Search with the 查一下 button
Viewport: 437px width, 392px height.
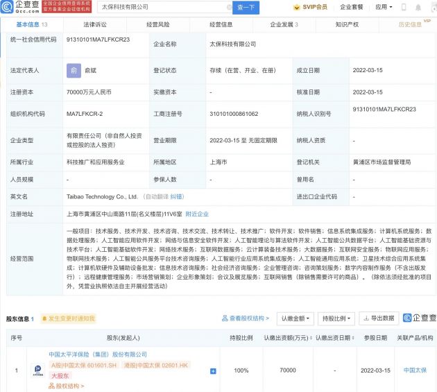pyautogui.click(x=246, y=7)
